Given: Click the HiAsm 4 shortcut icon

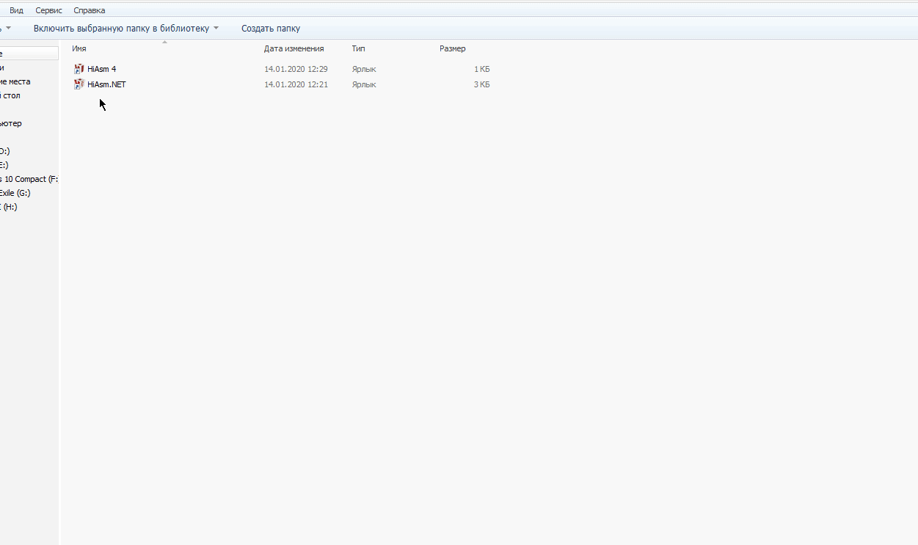Looking at the screenshot, I should point(79,69).
